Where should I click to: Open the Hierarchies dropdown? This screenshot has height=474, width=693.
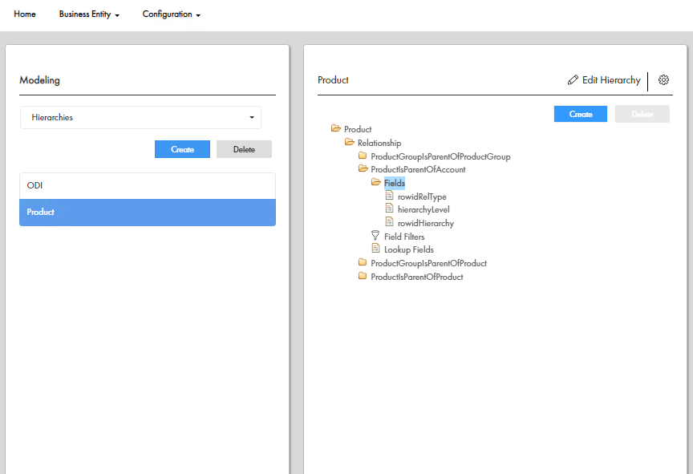coord(140,118)
